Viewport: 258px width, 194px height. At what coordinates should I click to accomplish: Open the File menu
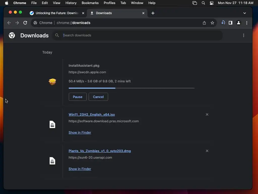pos(34,3)
